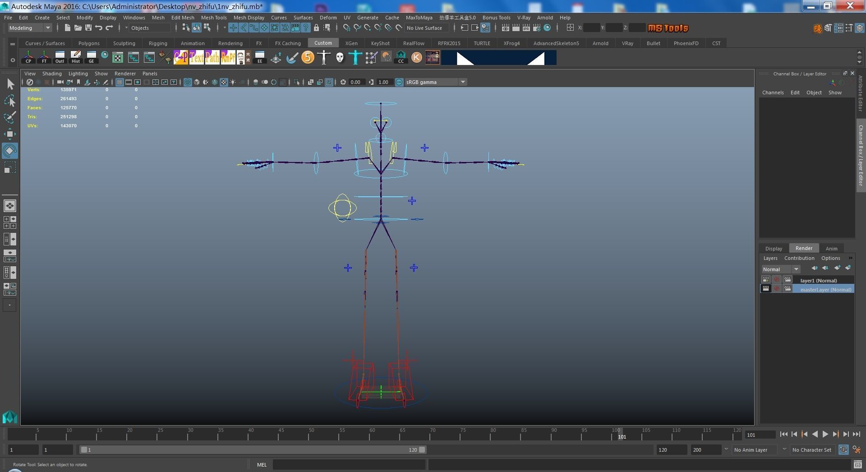Switch to the Display layer tab
Screen dimensions: 866x472
(774, 249)
